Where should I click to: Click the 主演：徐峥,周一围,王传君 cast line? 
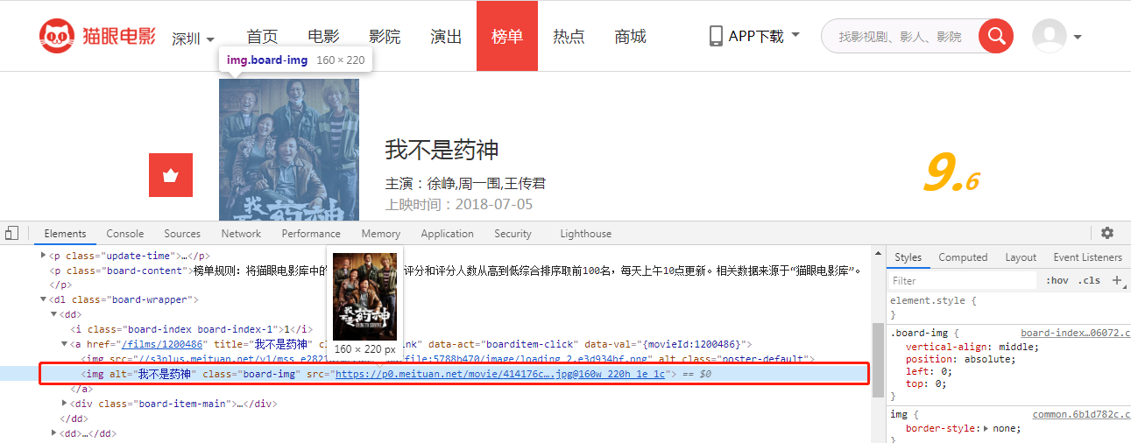point(465,184)
